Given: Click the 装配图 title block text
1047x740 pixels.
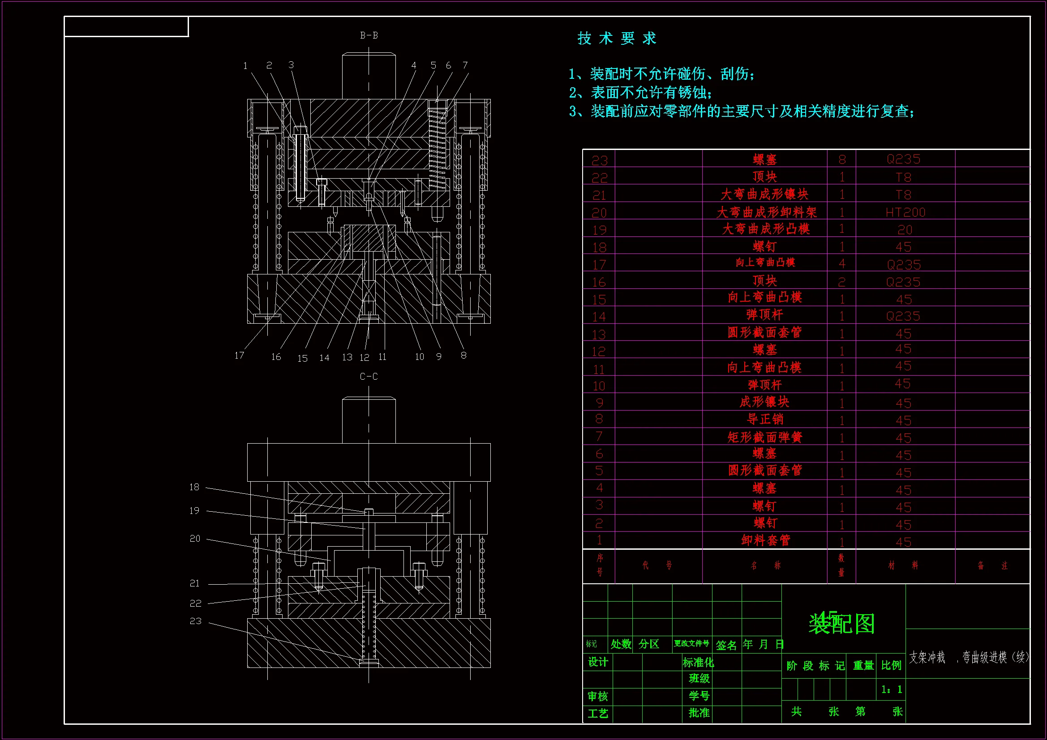Looking at the screenshot, I should click(842, 624).
